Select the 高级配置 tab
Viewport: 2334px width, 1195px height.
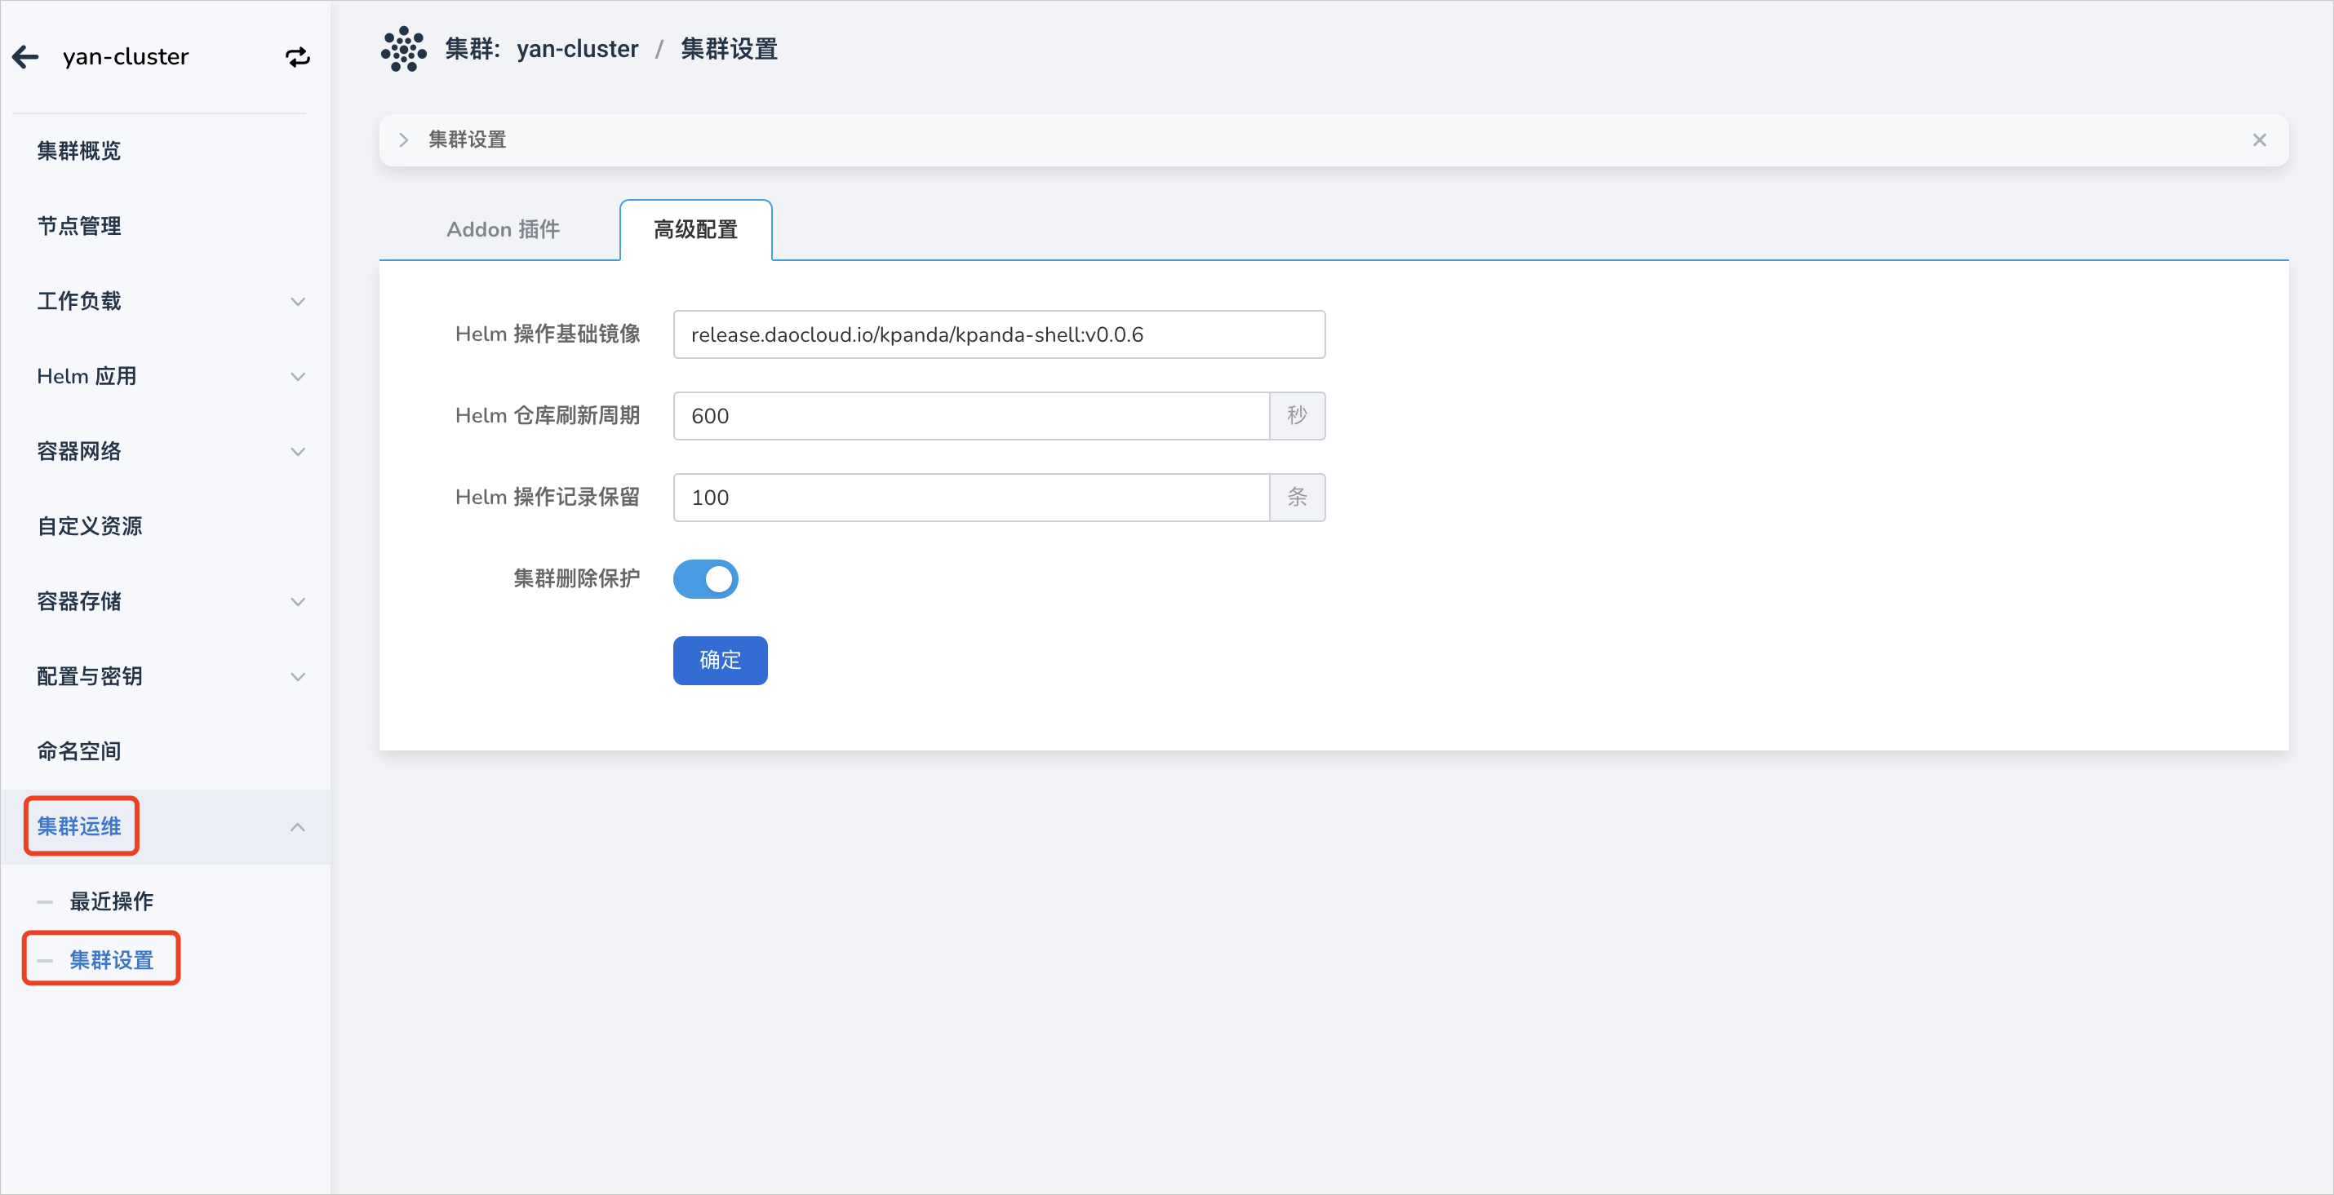(695, 230)
